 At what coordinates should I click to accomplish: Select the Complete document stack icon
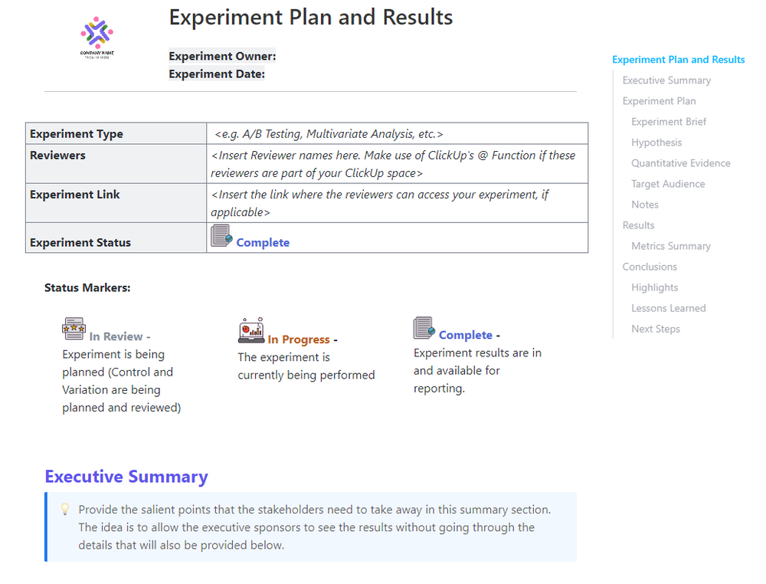[x=423, y=327]
